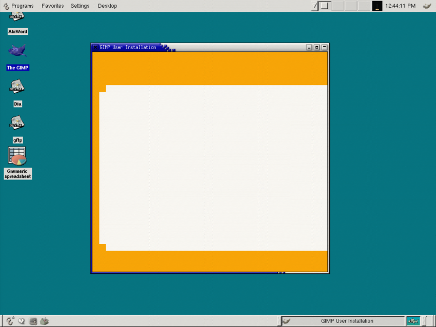Open the Settings menu
Screen dimensions: 436x327
coord(80,6)
